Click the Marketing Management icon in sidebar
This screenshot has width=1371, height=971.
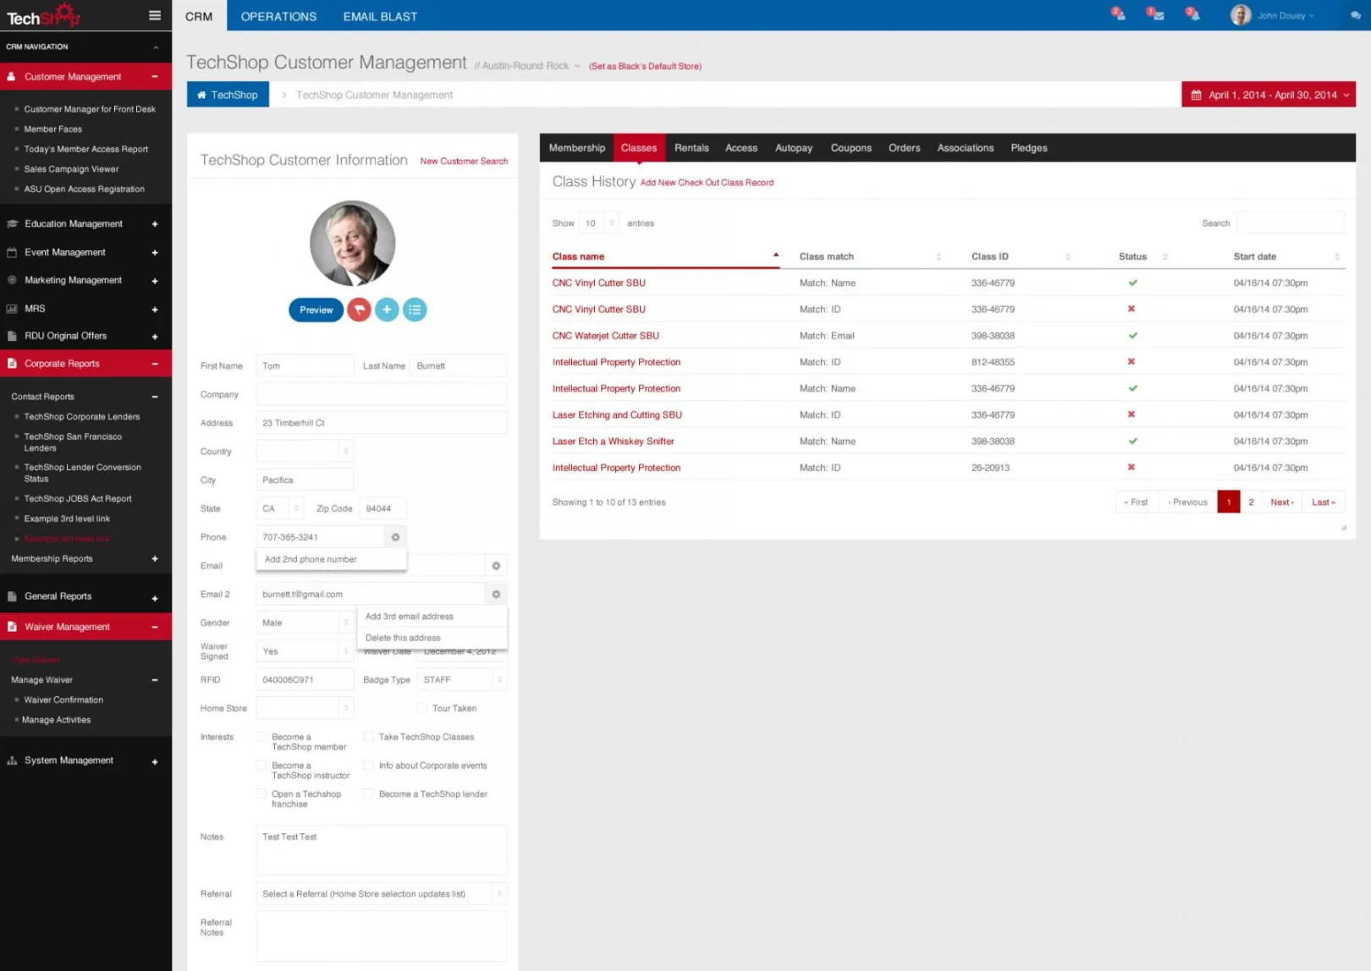[12, 280]
